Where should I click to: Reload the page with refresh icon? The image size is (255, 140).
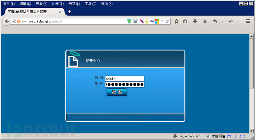(167, 21)
